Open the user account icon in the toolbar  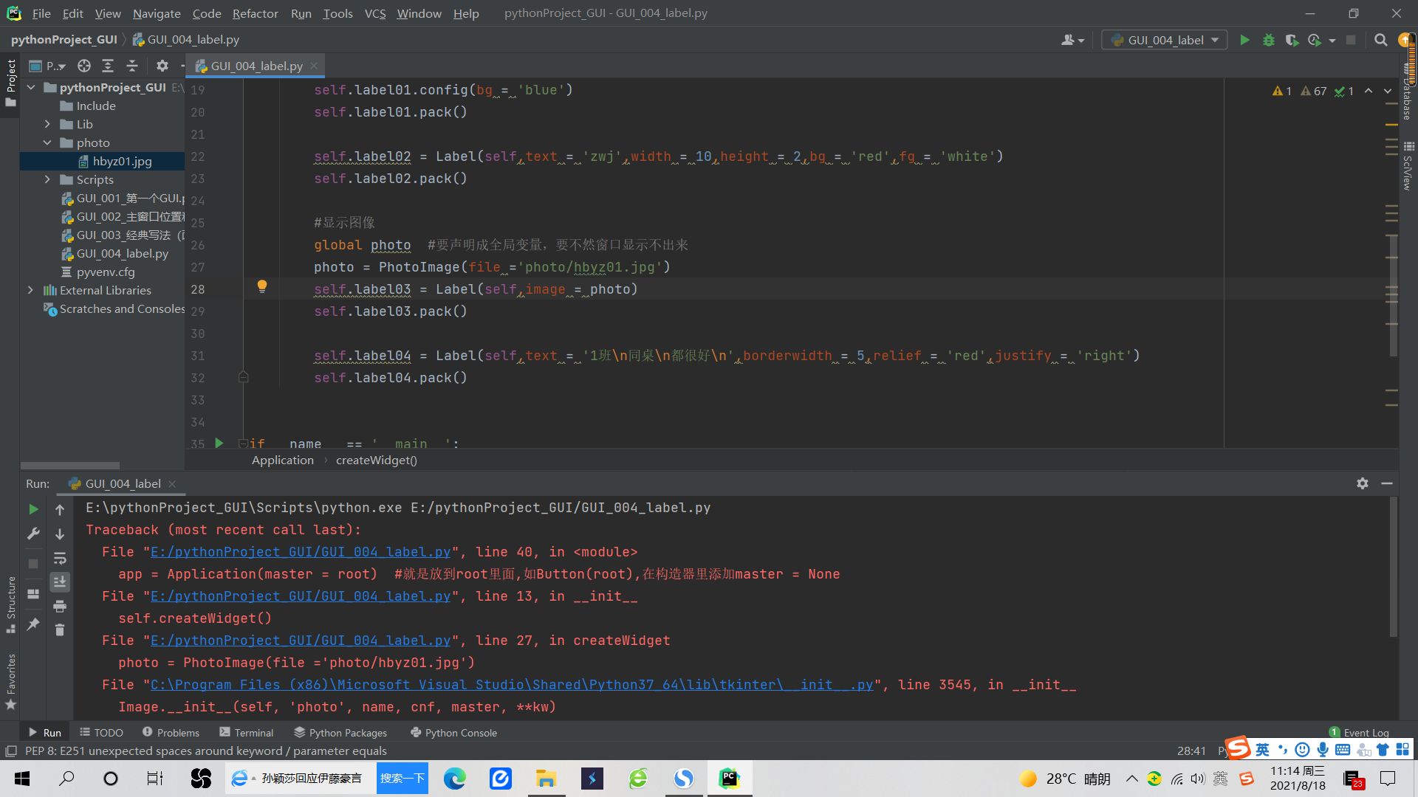click(x=1072, y=40)
